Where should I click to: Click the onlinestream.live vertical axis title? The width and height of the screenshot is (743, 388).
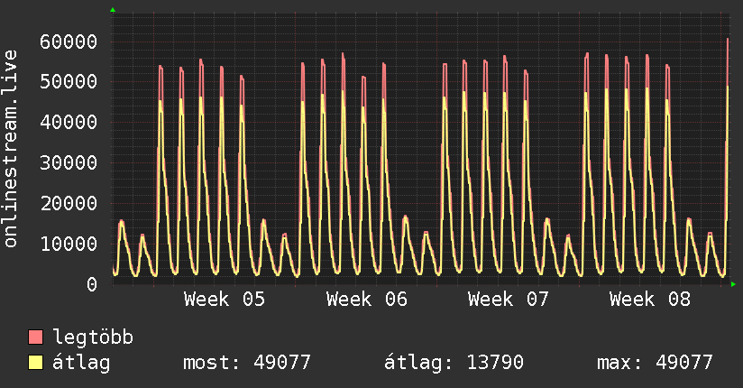11,149
